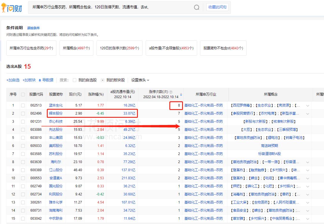
Task: Open the 中农联合 stock link
Action: click(56, 219)
